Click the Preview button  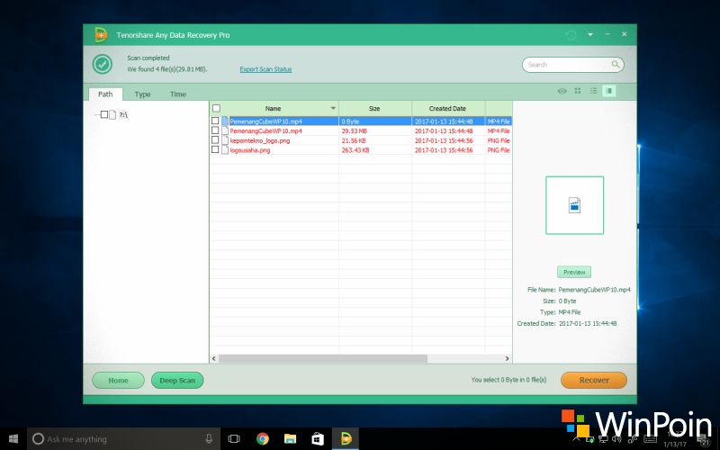point(574,272)
